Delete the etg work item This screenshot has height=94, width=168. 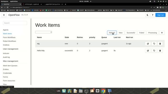(160, 44)
